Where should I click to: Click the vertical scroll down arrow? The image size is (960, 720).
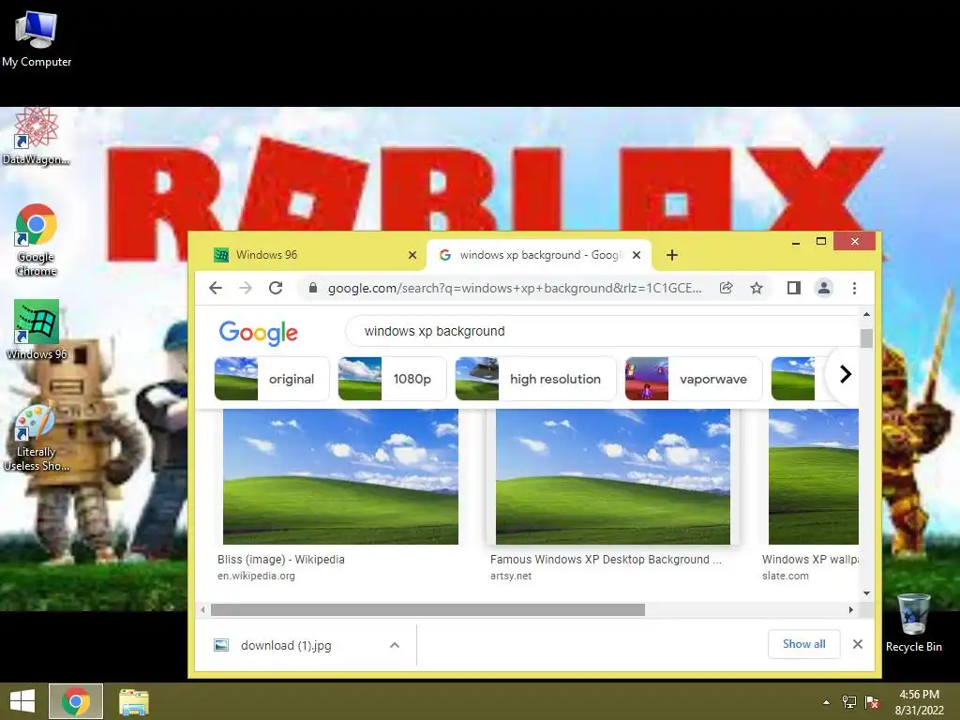click(866, 592)
